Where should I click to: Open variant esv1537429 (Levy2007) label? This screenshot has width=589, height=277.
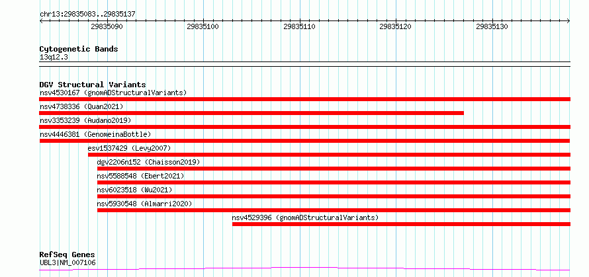[x=129, y=148]
